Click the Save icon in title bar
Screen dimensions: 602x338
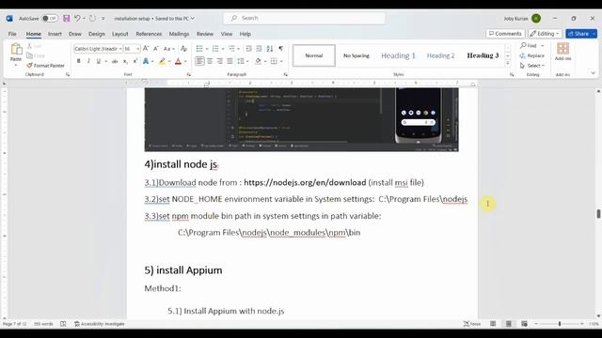tap(67, 18)
